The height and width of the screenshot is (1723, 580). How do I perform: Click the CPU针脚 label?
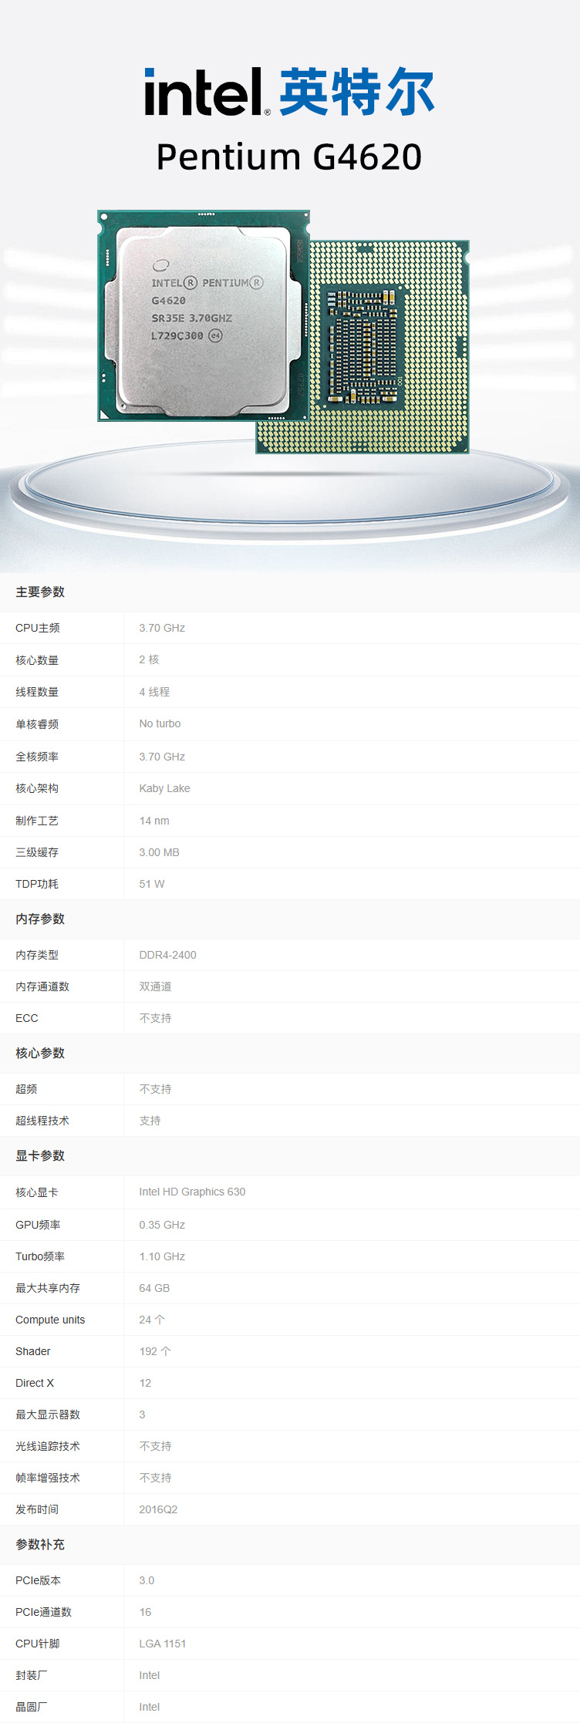(37, 1644)
